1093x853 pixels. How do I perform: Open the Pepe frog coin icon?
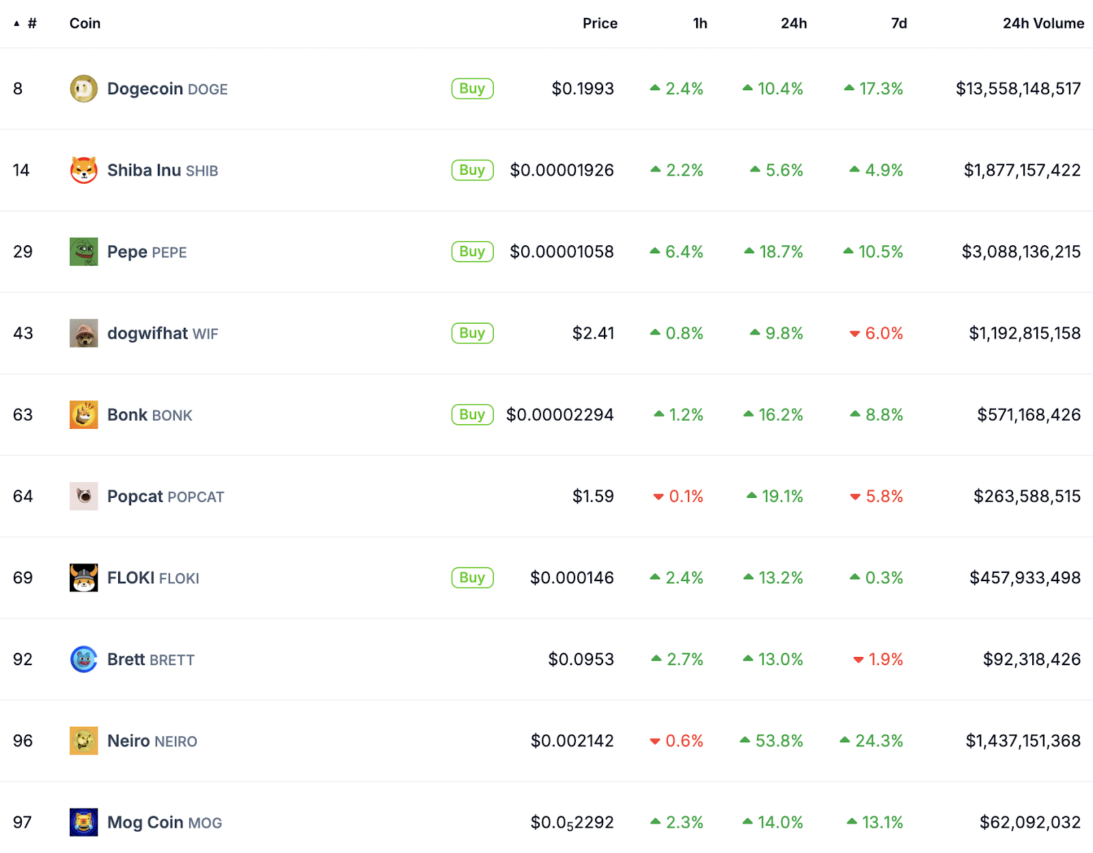(83, 252)
